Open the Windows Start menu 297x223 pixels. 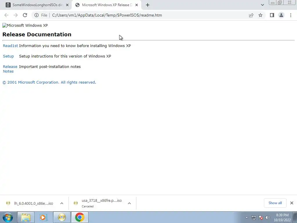pyautogui.click(x=8, y=217)
